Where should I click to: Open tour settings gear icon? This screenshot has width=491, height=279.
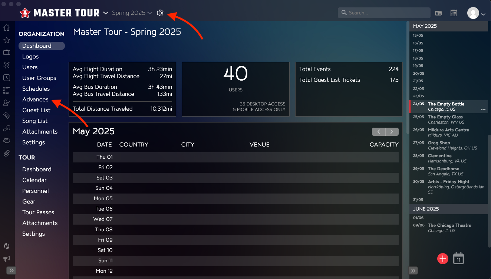point(160,13)
